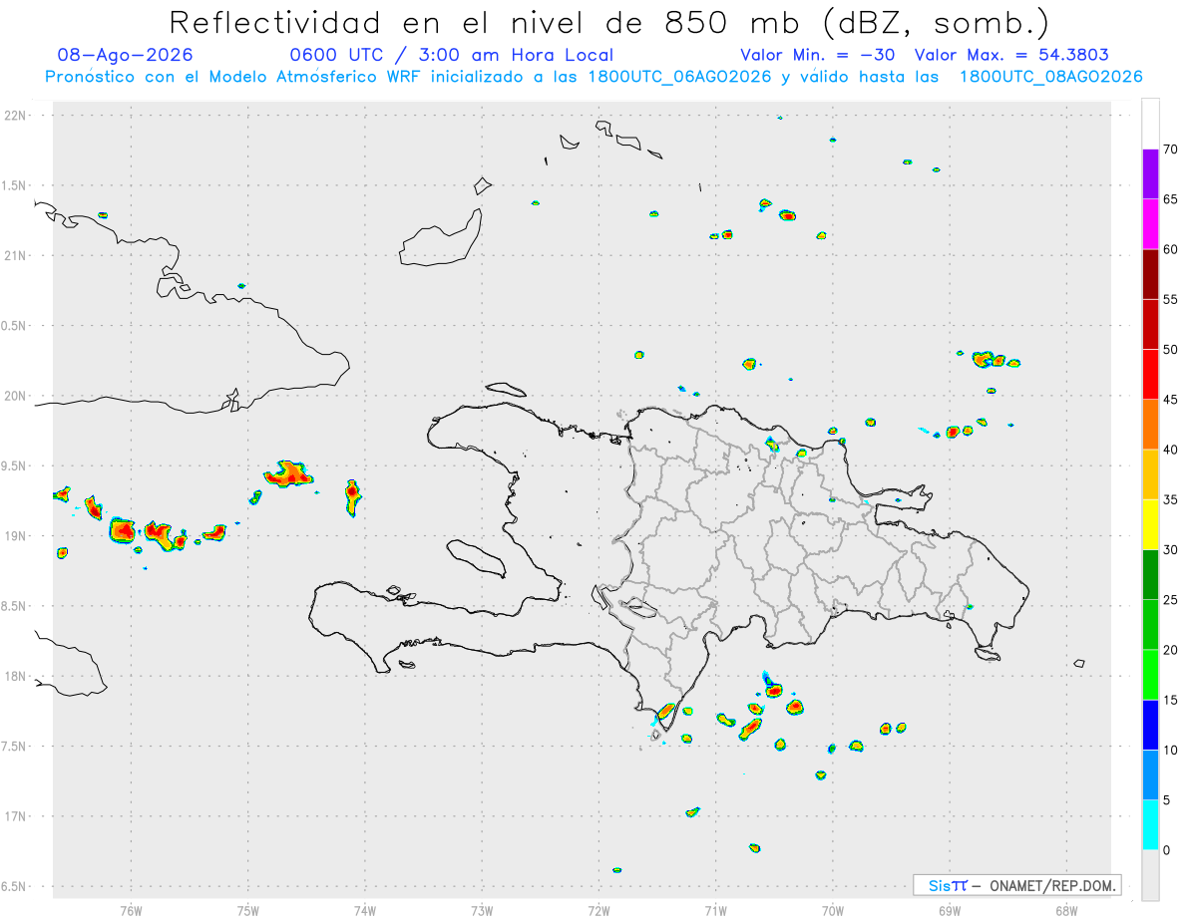Screen dimensions: 1197x924
Task: Click the longitude axis label '72W'
Action: pos(598,911)
